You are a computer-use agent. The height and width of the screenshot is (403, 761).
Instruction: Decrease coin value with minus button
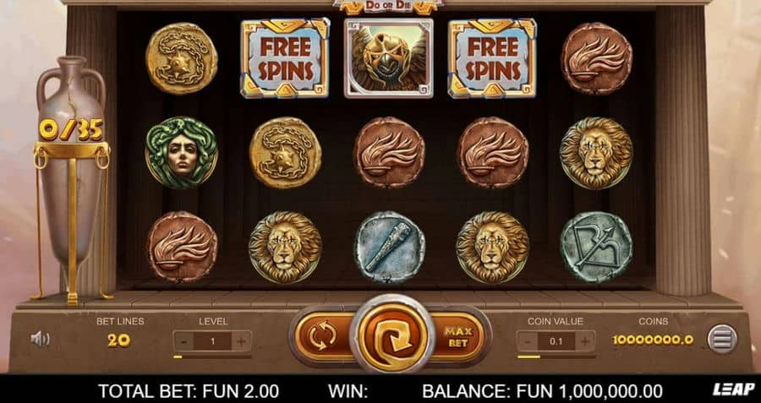coord(527,341)
